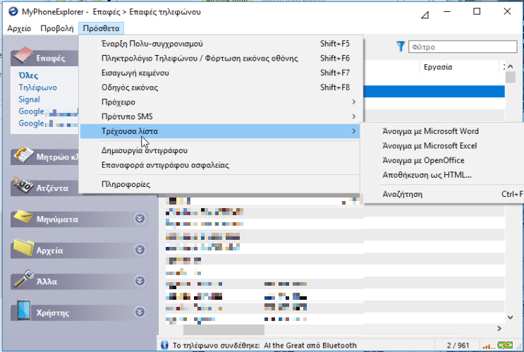Image resolution: width=524 pixels, height=352 pixels.
Task: Click the MyPhoneExplorer app icon in title bar
Action: (x=13, y=12)
